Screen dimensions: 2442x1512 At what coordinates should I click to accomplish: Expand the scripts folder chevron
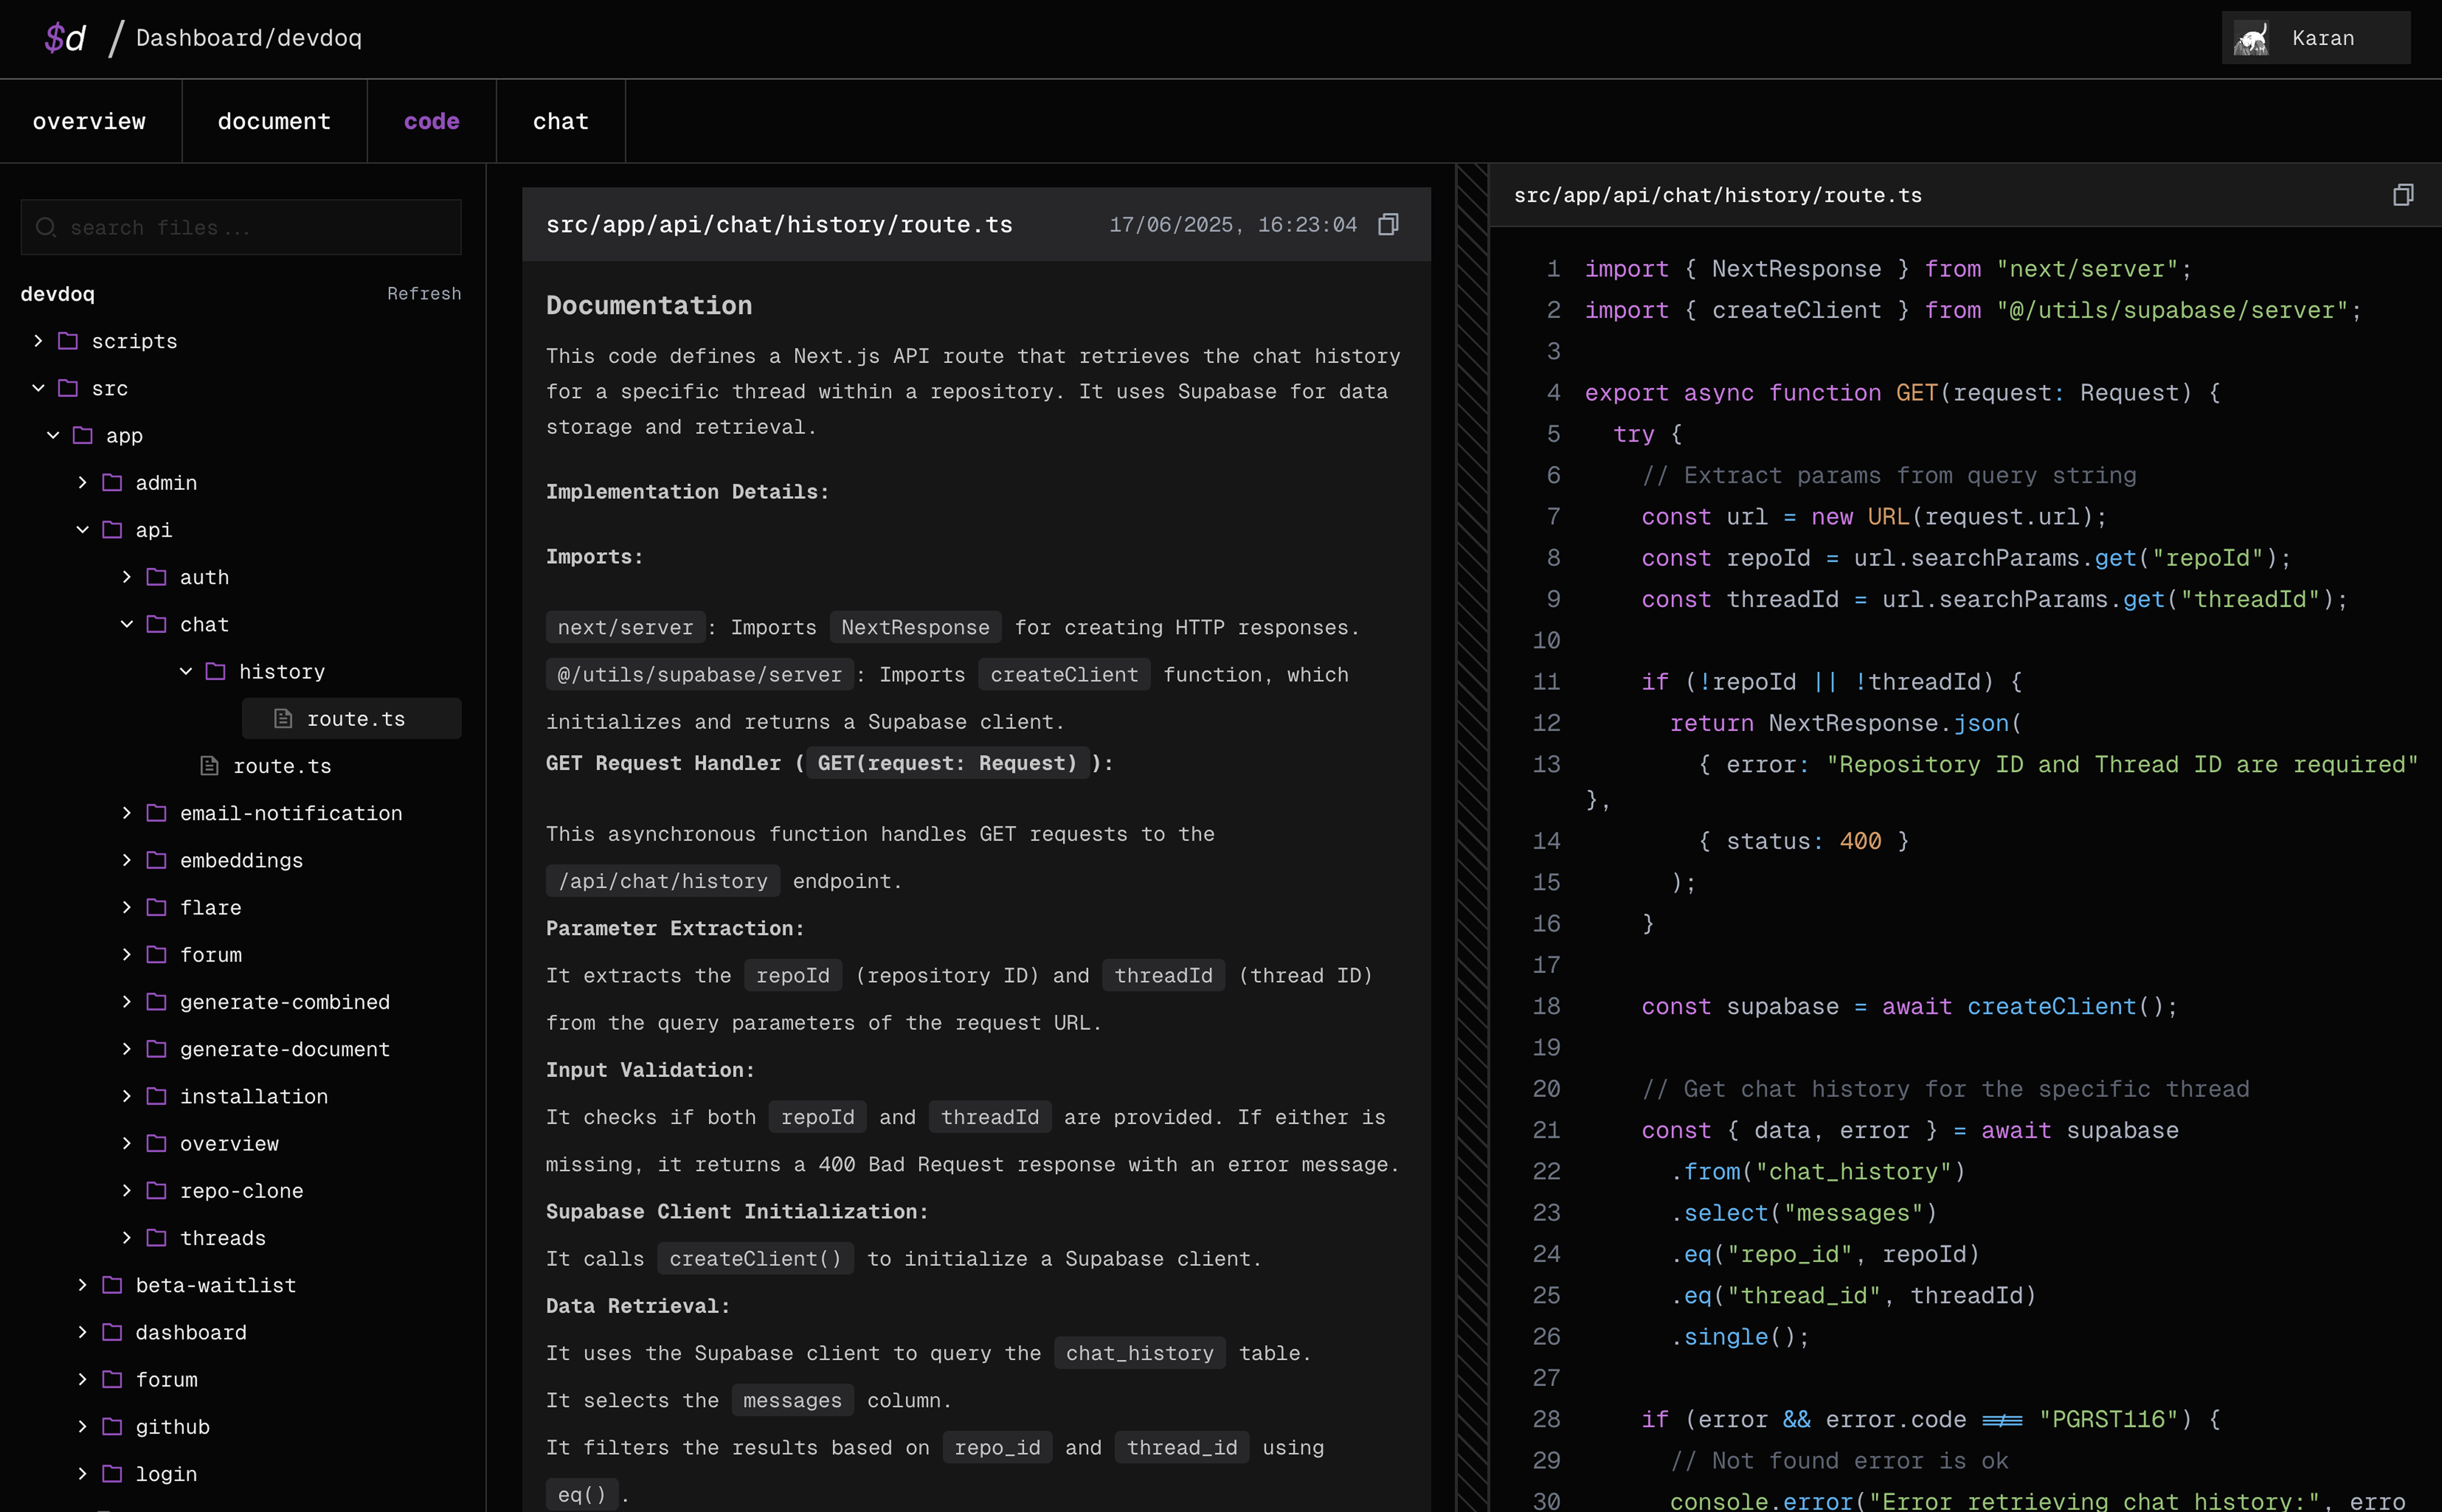(38, 341)
